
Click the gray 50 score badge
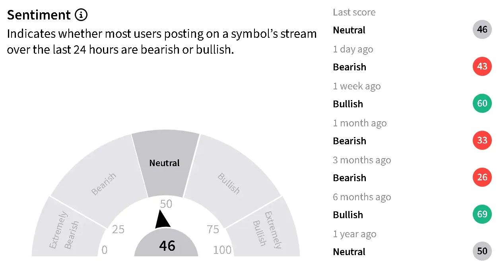[x=482, y=252]
